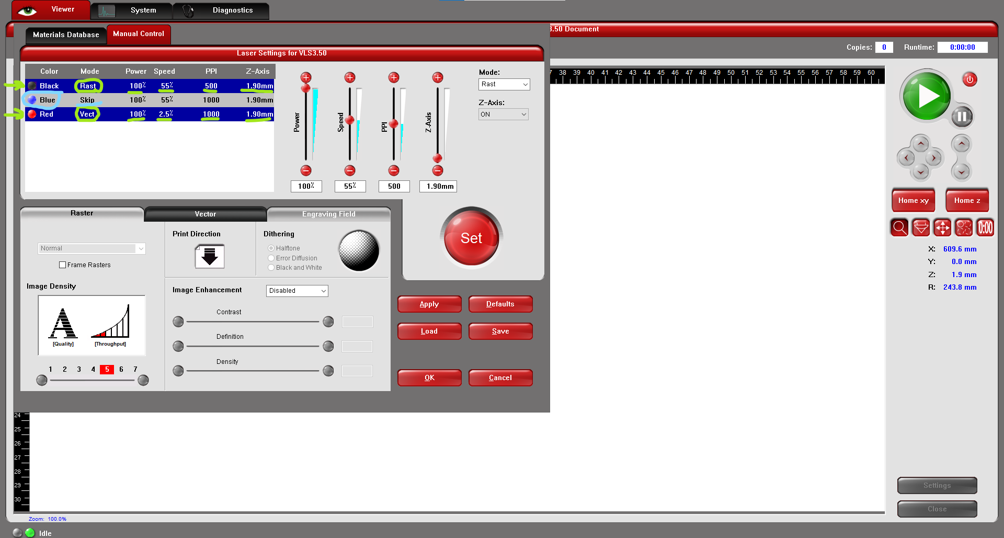1004x538 pixels.
Task: Select the Blue color row
Action: [150, 100]
